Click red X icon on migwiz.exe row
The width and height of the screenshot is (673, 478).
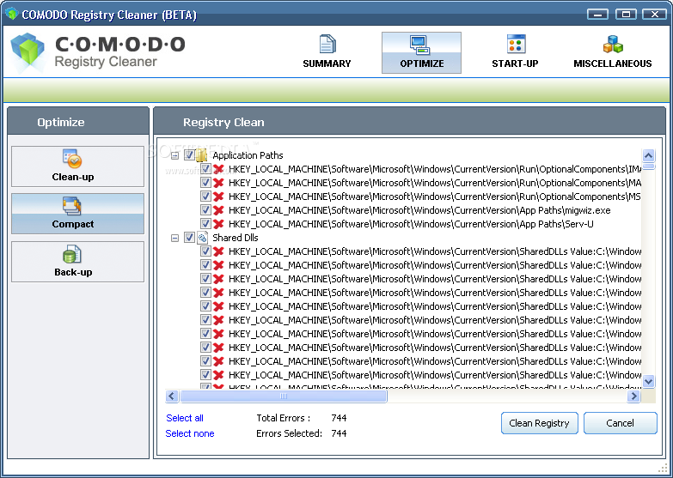(x=218, y=210)
